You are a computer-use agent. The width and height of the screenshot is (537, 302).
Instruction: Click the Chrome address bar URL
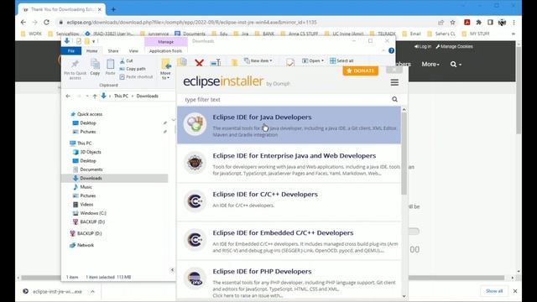click(x=192, y=23)
